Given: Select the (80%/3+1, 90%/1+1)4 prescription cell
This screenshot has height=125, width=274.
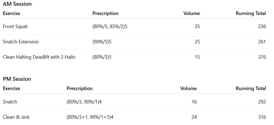Looking at the screenshot, I should pos(90,117).
